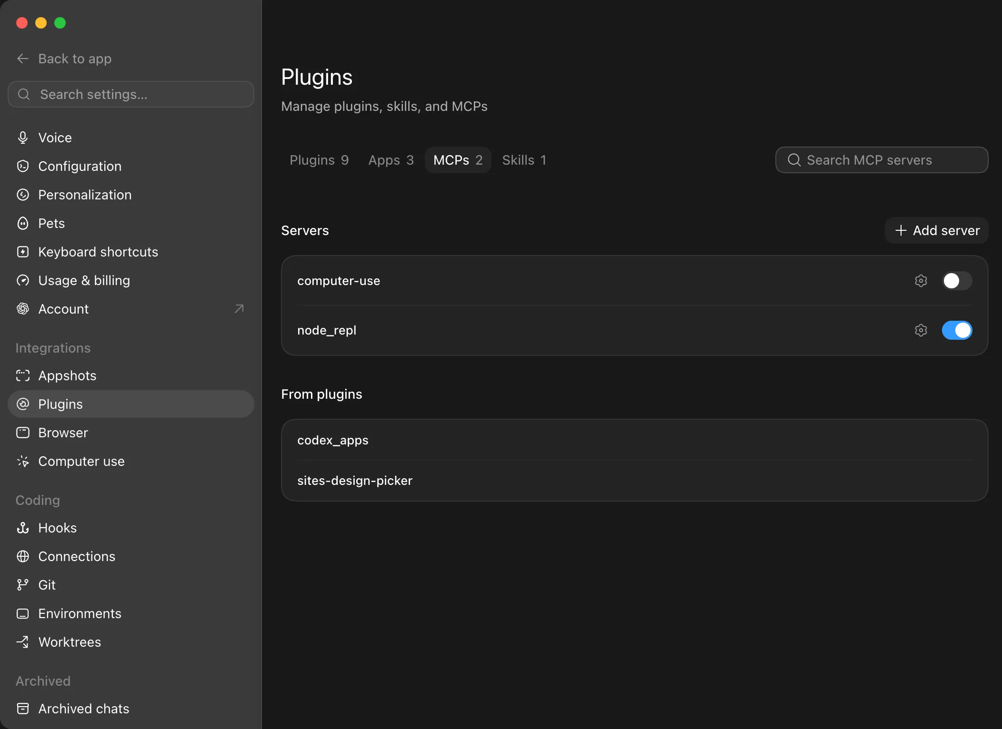Click the Git branch icon
This screenshot has width=1002, height=729.
tap(23, 585)
